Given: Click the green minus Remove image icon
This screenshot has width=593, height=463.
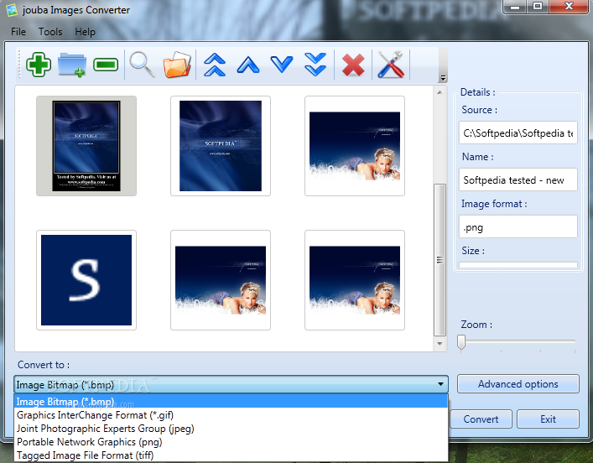Looking at the screenshot, I should (x=106, y=65).
